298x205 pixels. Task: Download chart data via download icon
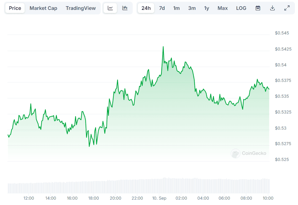[x=272, y=8]
